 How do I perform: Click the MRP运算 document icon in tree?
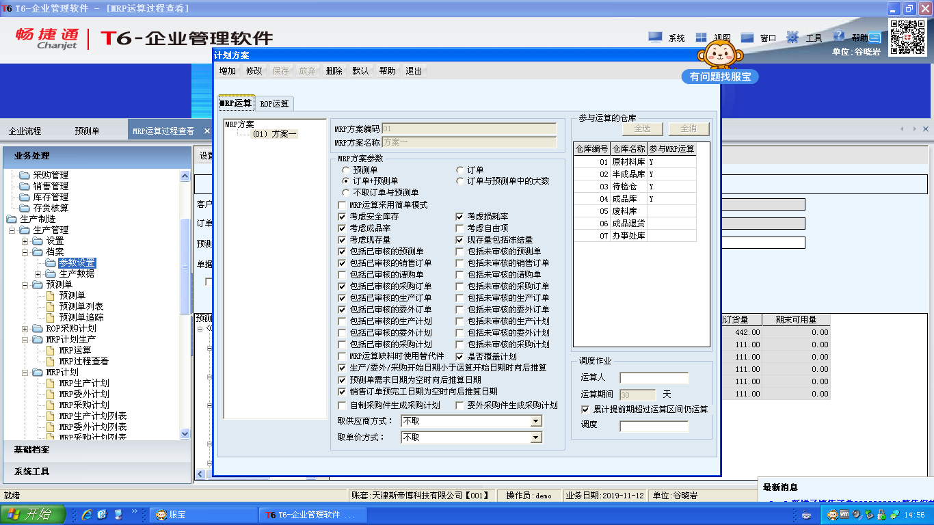pyautogui.click(x=51, y=350)
